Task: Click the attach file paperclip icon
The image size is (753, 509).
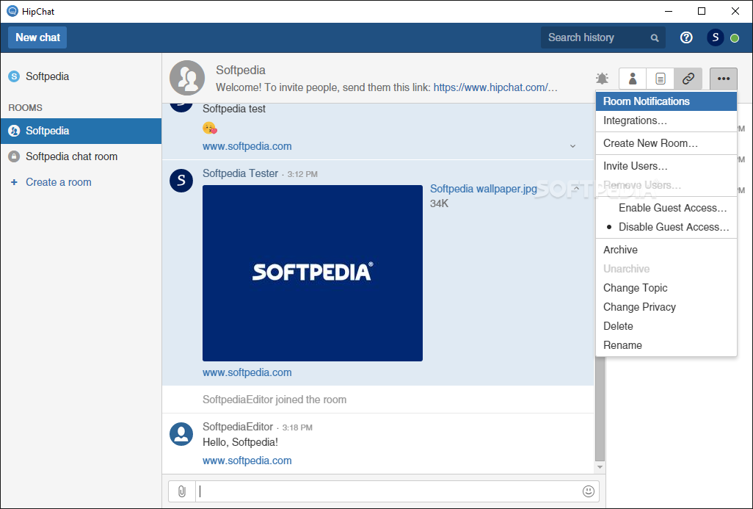Action: [182, 491]
